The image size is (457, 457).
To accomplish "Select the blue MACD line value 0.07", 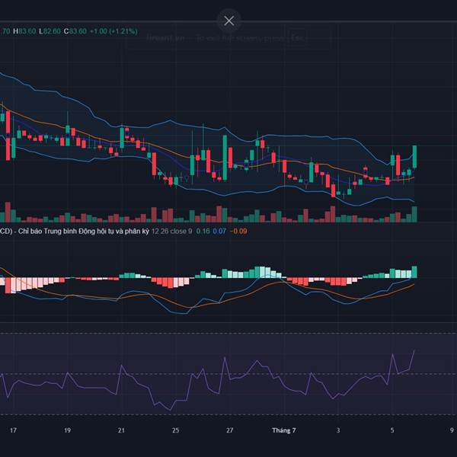I will (219, 231).
